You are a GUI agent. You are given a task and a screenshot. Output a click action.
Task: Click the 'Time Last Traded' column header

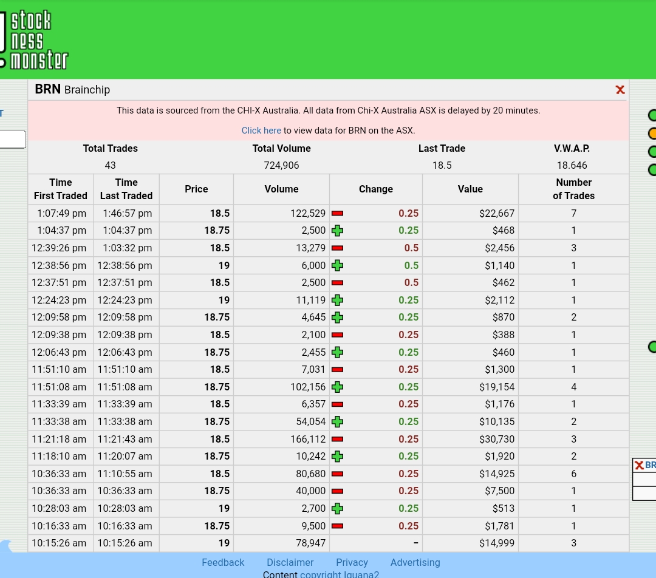(x=126, y=189)
